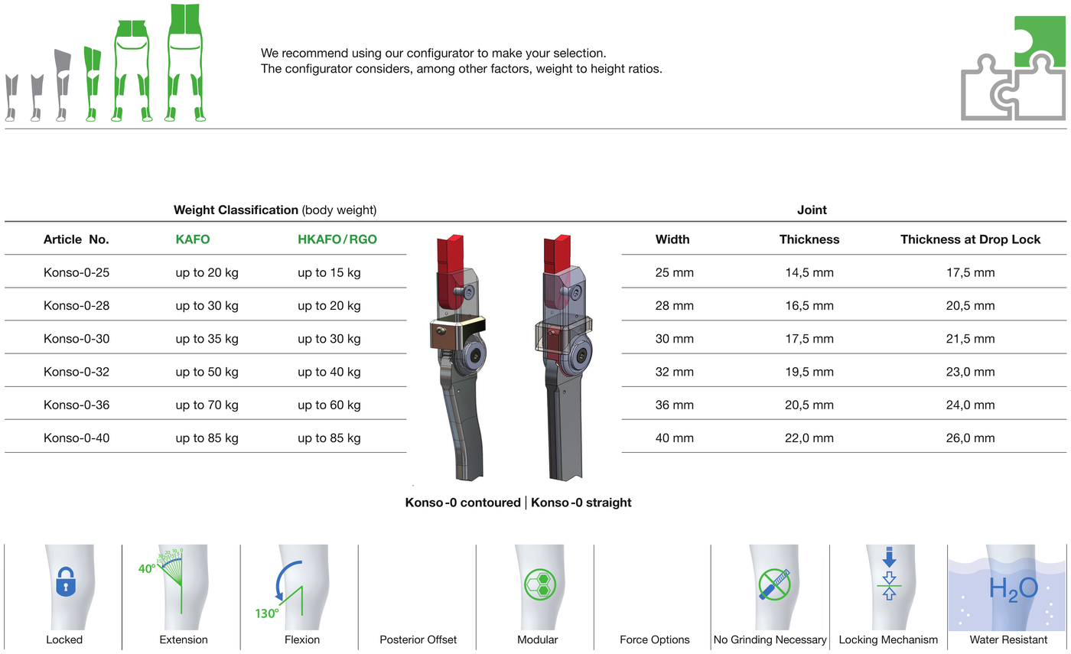This screenshot has width=1071, height=654.
Task: Click the green hexagon Modular icon
Action: point(540,586)
